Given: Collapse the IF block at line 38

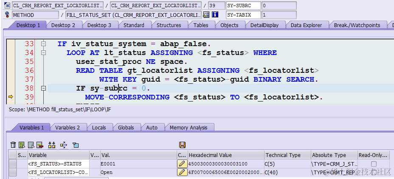Looking at the screenshot, I should (x=43, y=88).
